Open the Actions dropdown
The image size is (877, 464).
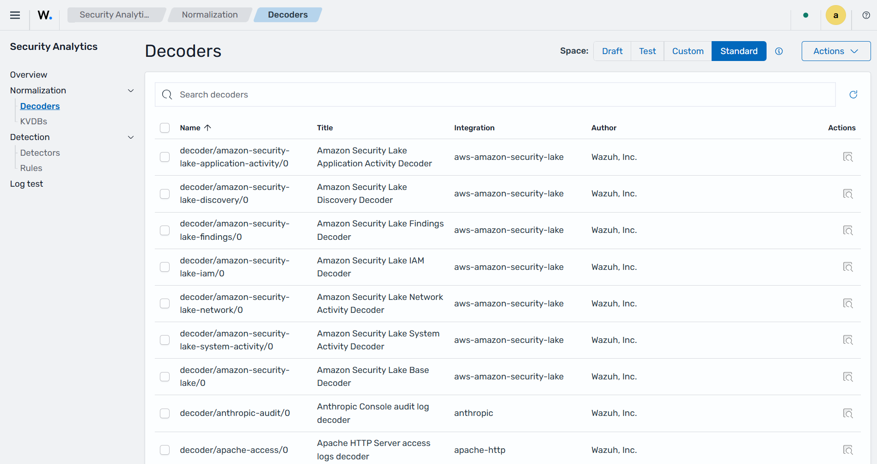point(836,51)
